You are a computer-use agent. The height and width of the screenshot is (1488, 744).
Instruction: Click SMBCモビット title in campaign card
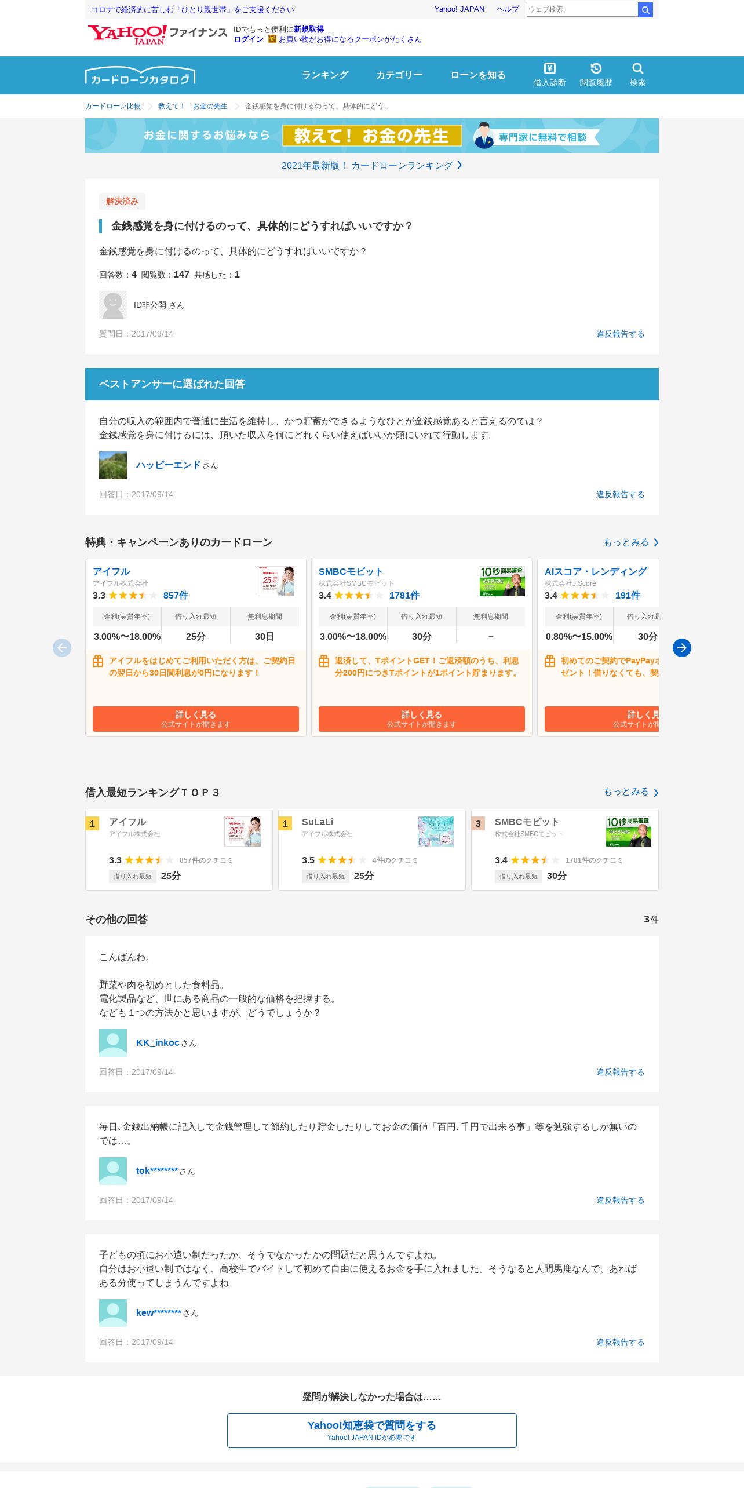coord(351,572)
